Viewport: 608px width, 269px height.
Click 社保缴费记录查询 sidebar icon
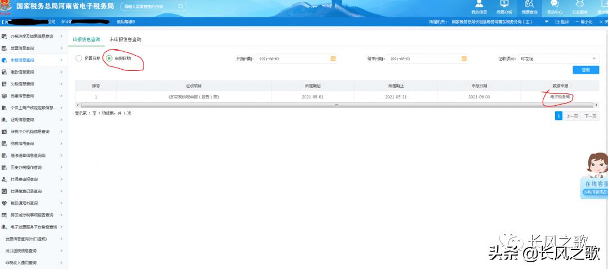point(4,191)
